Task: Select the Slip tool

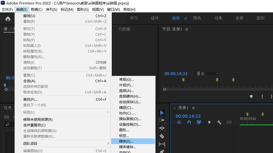Action: (x=162, y=144)
